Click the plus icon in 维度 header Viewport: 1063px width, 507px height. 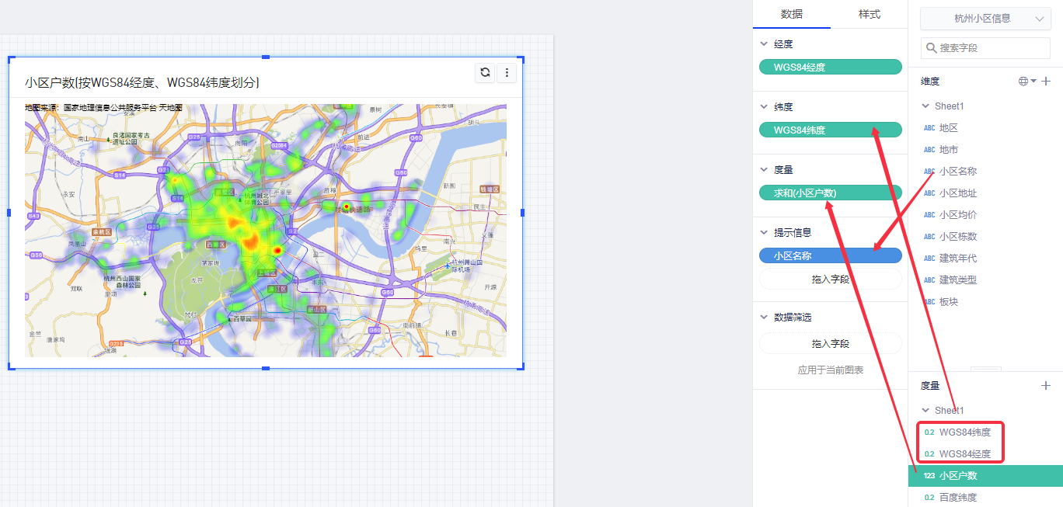pyautogui.click(x=1046, y=82)
